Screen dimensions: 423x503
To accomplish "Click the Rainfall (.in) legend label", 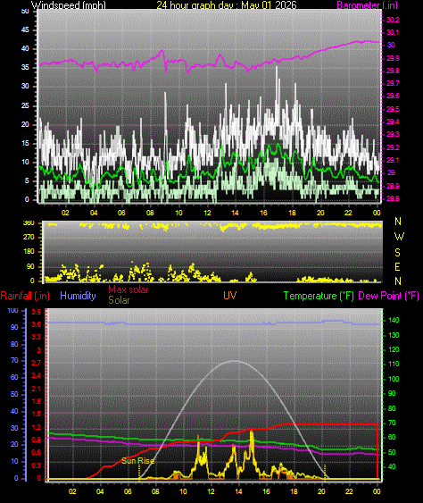I will (25, 296).
